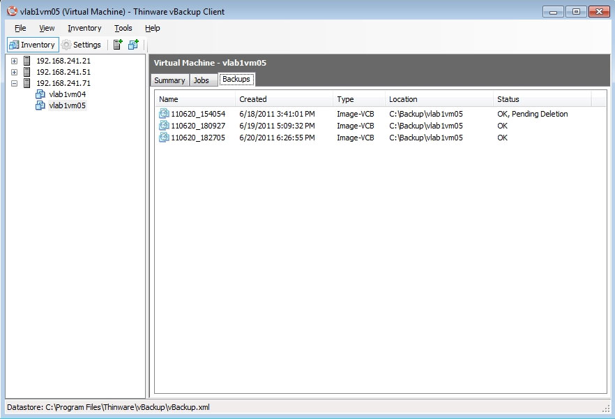
Task: Click created date 6/19/2011 5:09:32 PM
Action: (x=278, y=126)
